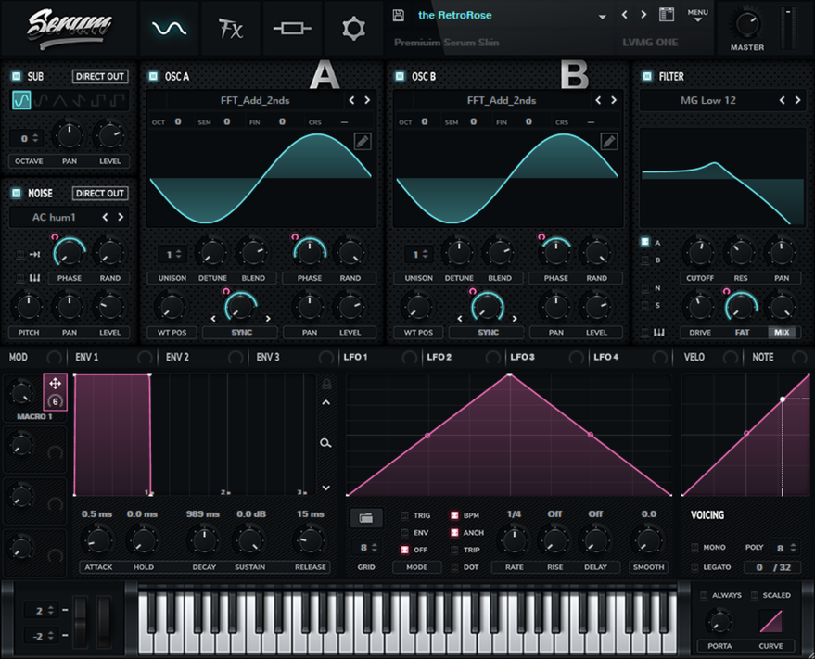This screenshot has width=815, height=659.
Task: Open the preset browser list icon
Action: tap(667, 15)
